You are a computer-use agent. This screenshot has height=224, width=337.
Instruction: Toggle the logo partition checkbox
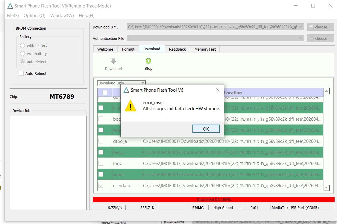click(x=101, y=163)
